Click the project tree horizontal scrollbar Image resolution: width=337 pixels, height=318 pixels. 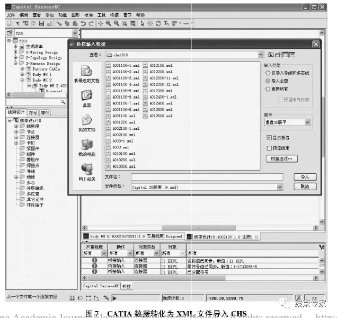pos(28,94)
